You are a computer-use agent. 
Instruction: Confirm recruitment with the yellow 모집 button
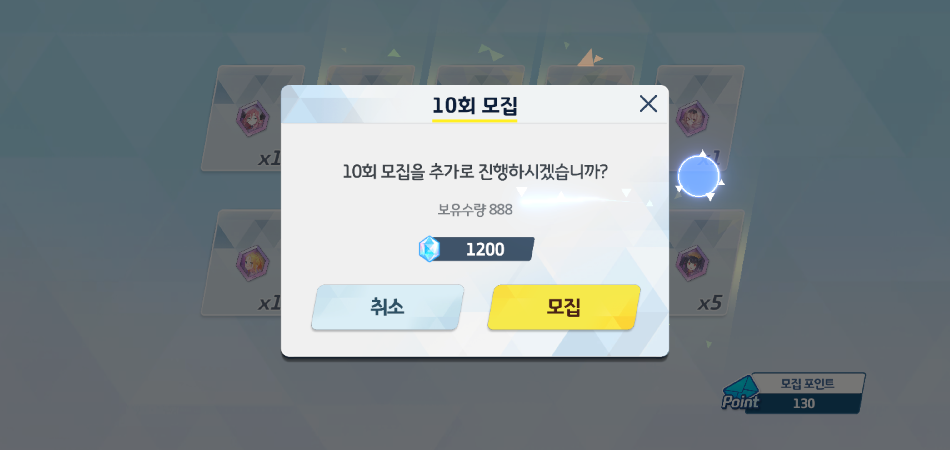(x=564, y=307)
